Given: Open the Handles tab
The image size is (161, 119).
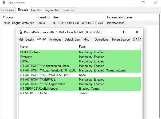Looking at the screenshot, I should 36,10.
